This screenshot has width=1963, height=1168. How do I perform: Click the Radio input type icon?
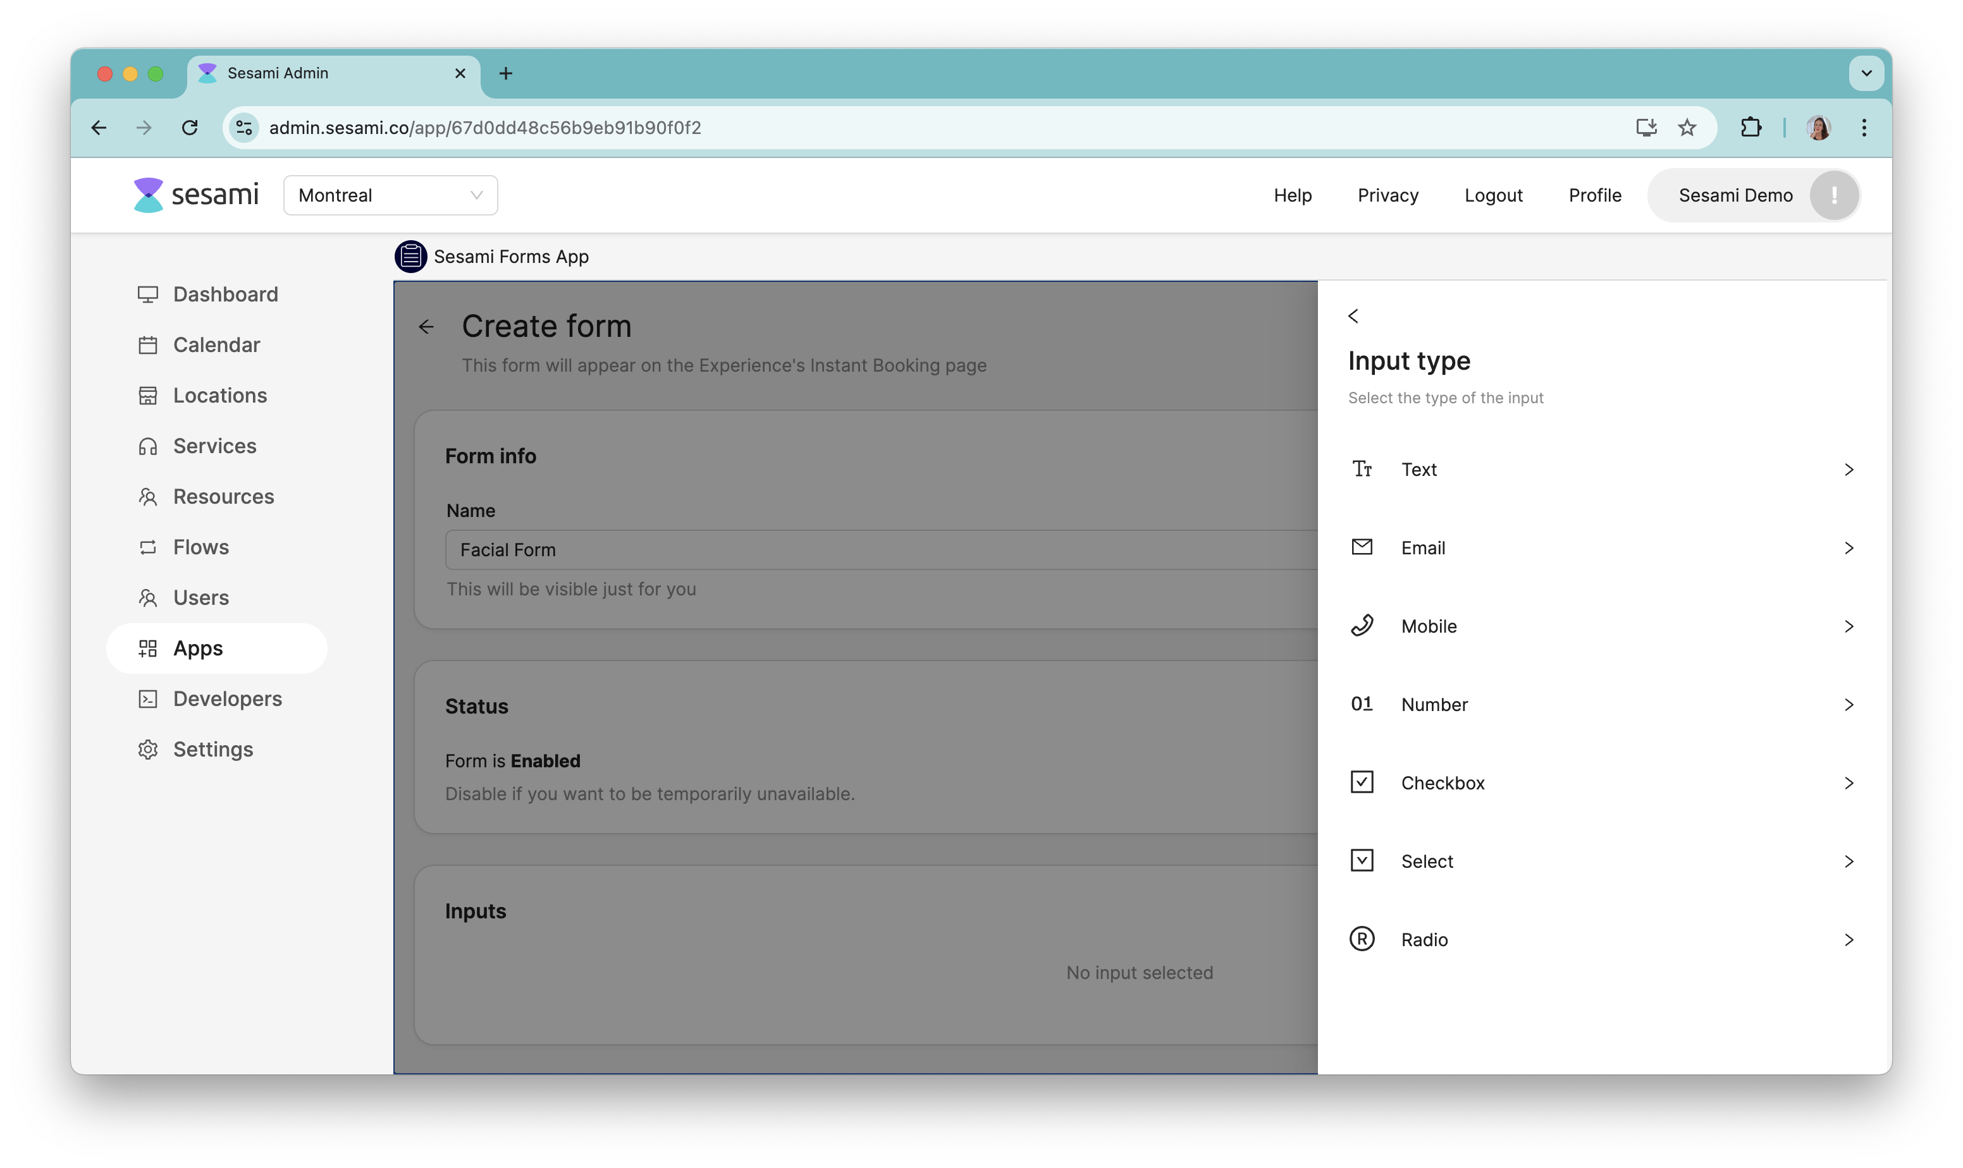pos(1362,939)
